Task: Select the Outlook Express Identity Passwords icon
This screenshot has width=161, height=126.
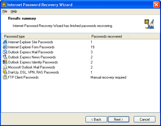Action: 5,62
